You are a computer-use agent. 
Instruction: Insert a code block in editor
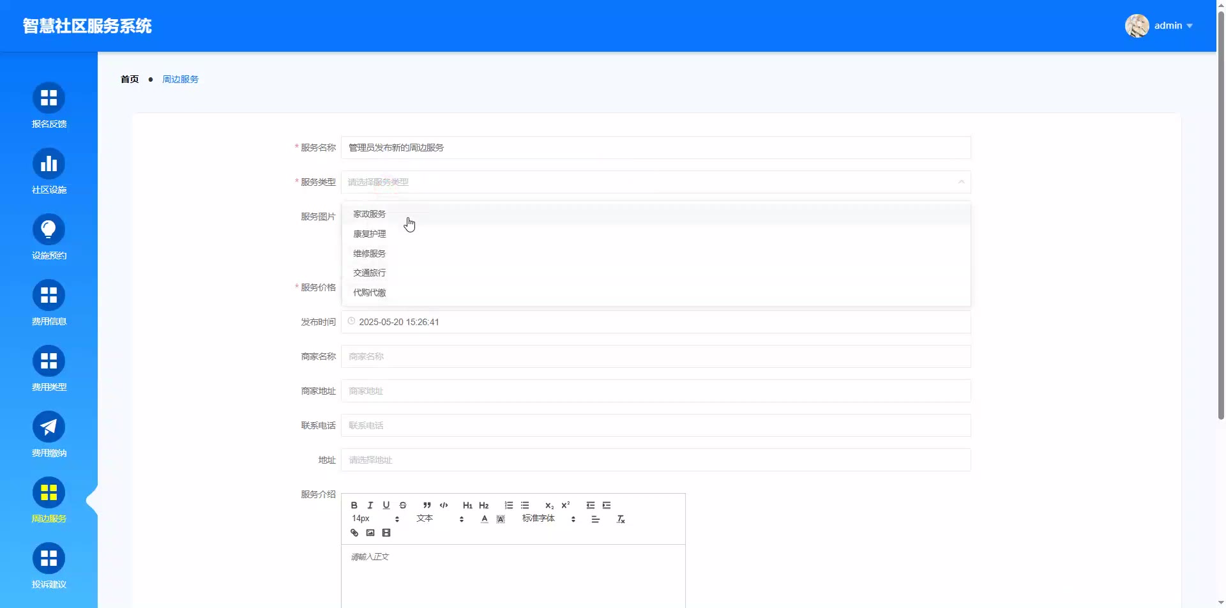[x=444, y=505]
